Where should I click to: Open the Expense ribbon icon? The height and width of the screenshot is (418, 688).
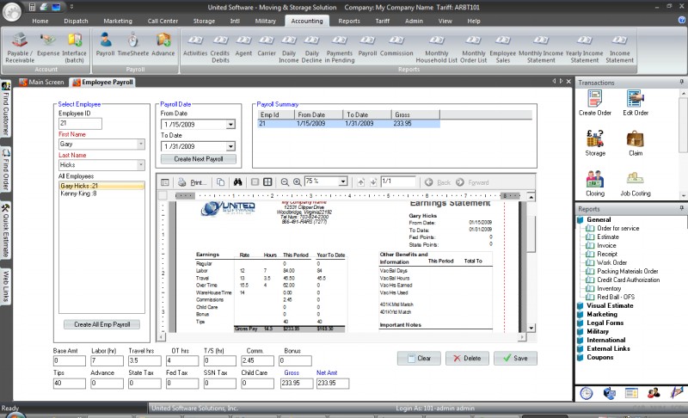(x=48, y=45)
